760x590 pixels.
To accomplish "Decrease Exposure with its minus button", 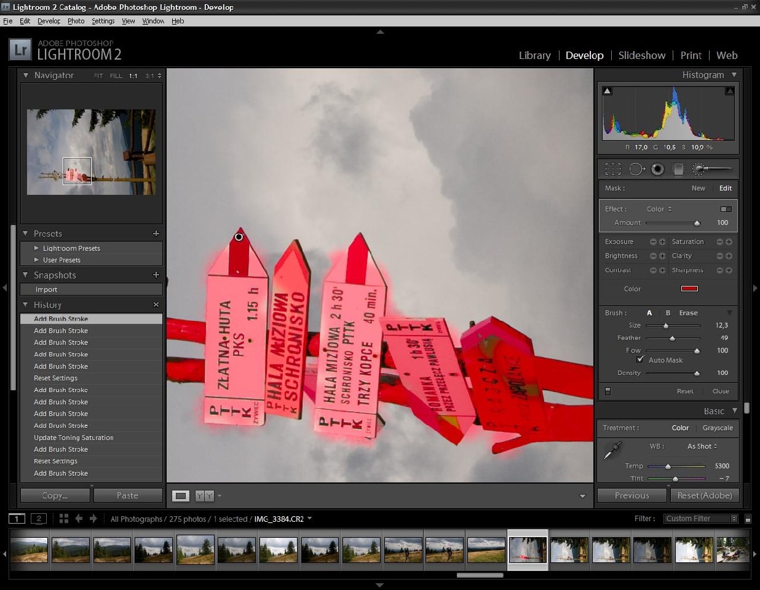I will tap(653, 242).
